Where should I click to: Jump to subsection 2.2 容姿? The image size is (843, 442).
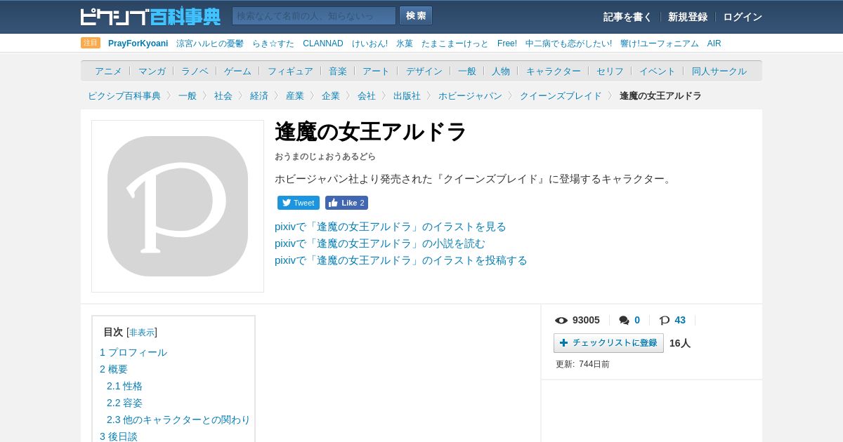(124, 403)
